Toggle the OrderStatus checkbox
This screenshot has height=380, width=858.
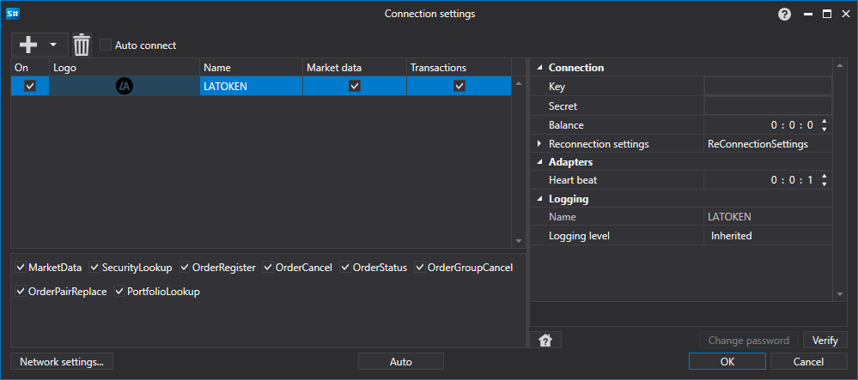pos(345,268)
